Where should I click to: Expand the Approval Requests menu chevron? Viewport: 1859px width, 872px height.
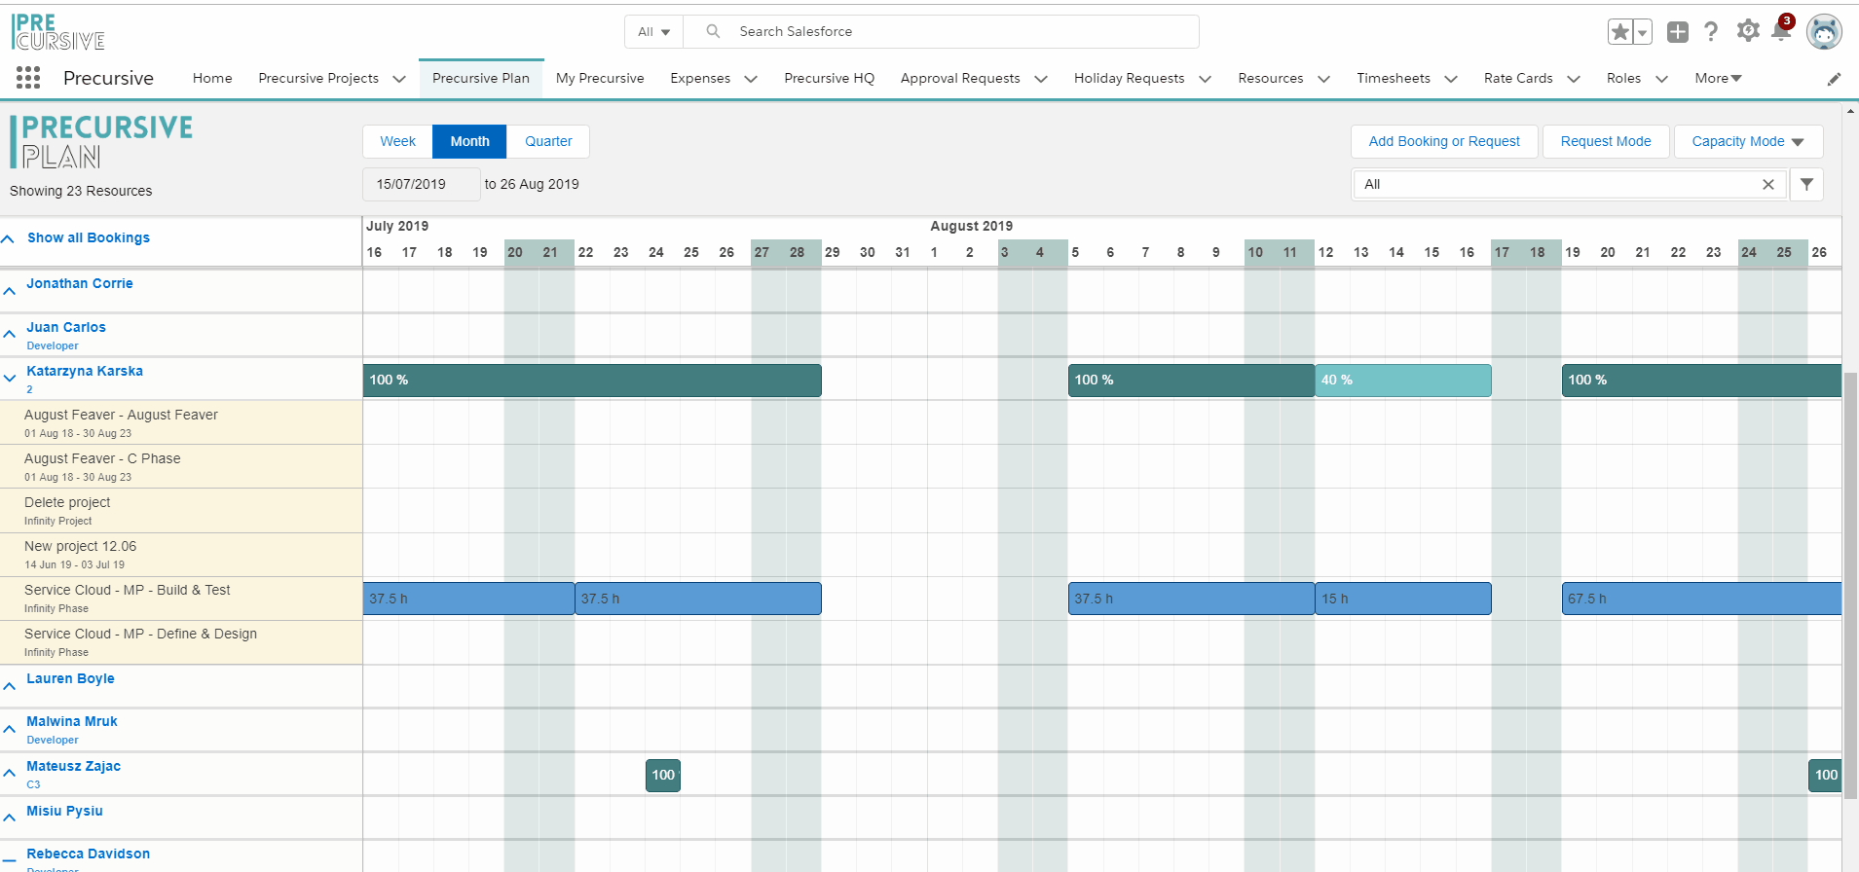tap(1041, 79)
